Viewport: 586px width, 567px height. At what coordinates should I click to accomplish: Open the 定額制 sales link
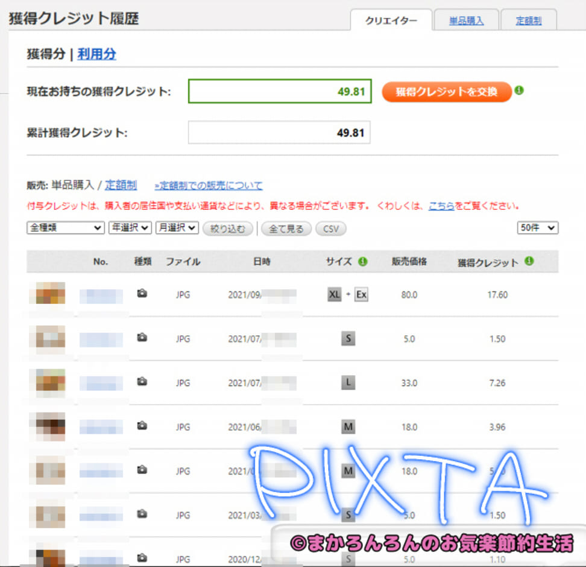121,185
